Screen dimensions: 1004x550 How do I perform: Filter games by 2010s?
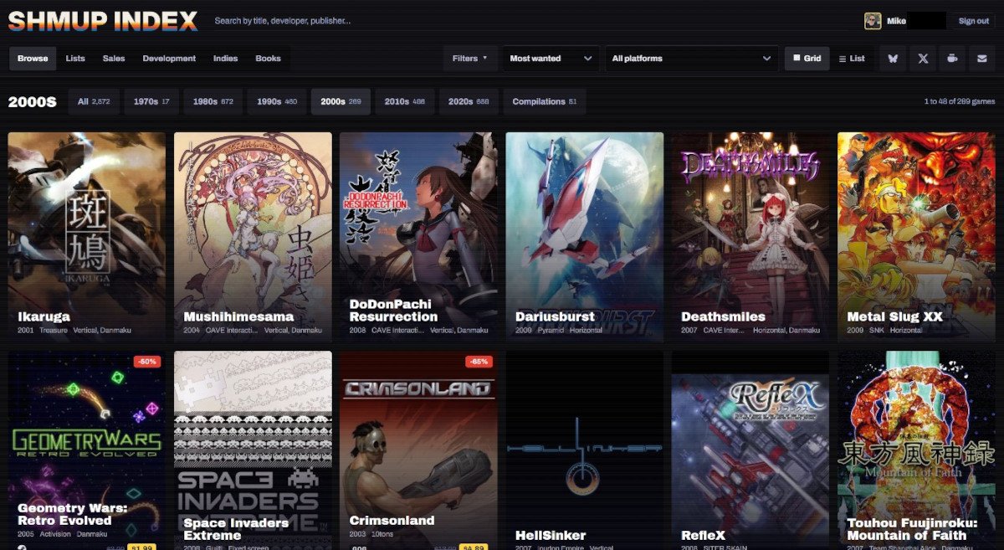pos(405,101)
